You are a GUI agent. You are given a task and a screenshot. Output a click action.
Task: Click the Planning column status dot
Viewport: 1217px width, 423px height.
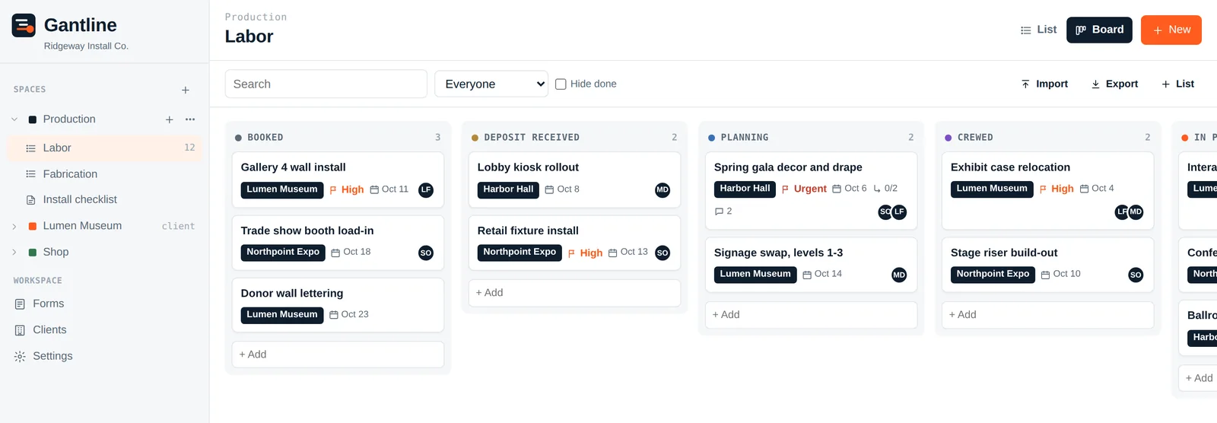(711, 138)
